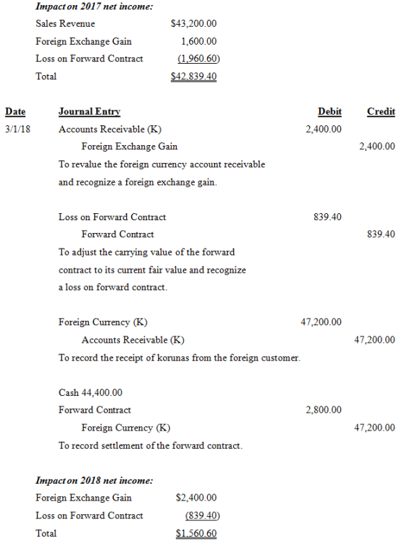Select the Accounts Receivable (K) 2,400.00 debit
Screen dimensions: 397x541
tap(323, 129)
